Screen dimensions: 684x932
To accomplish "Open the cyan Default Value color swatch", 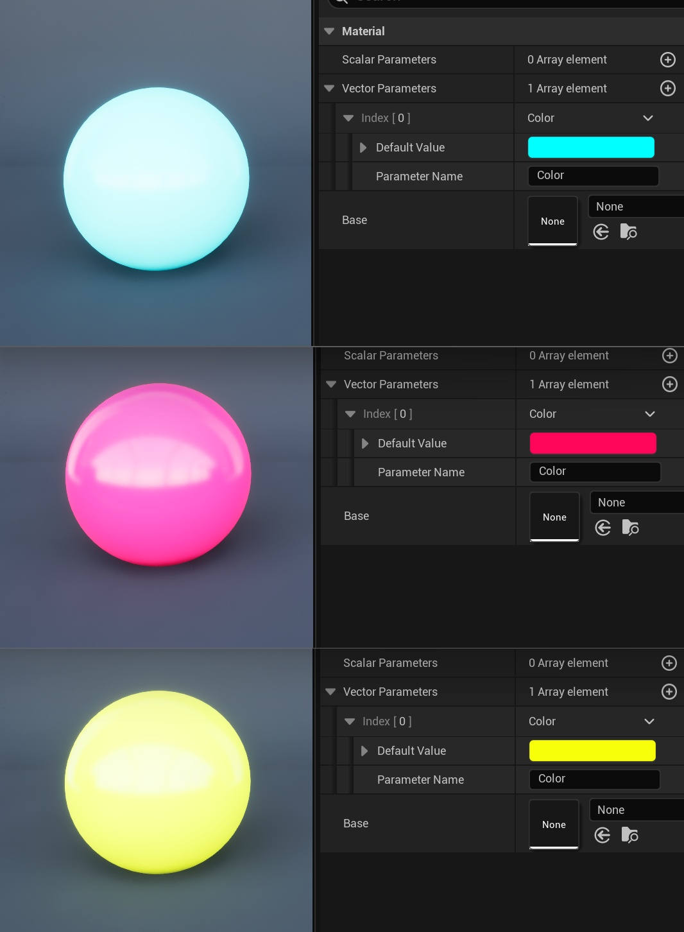I will [x=590, y=148].
